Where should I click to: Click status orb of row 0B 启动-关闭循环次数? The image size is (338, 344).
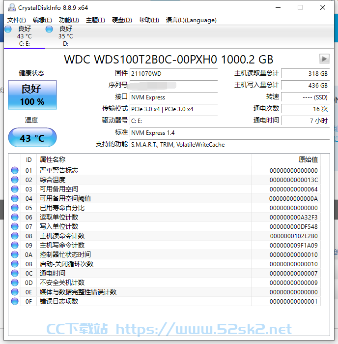(15, 264)
